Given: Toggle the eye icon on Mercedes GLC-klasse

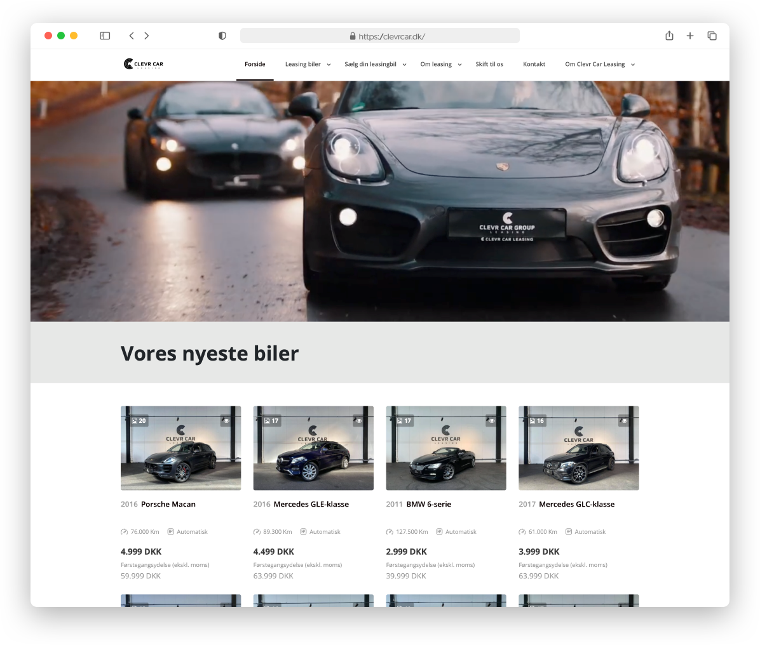Looking at the screenshot, I should tap(624, 421).
